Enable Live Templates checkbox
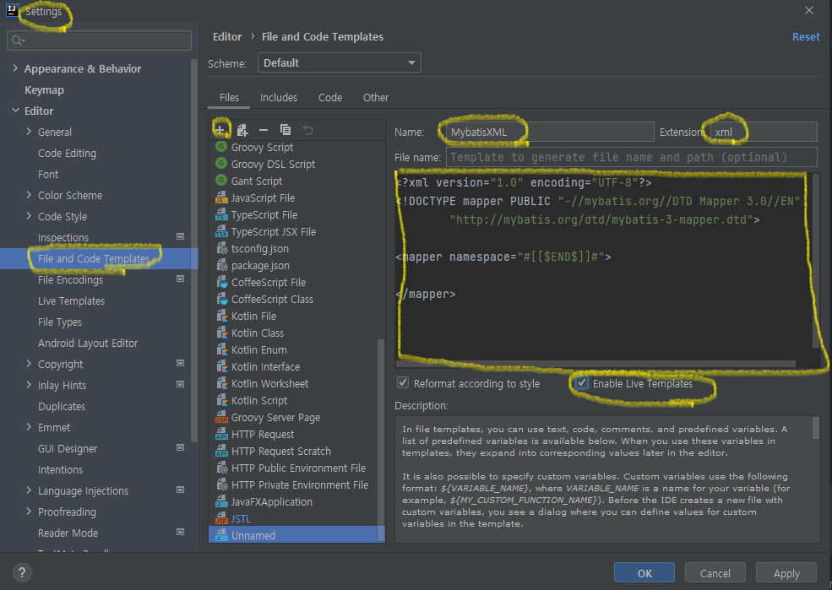The height and width of the screenshot is (590, 832). tap(581, 382)
